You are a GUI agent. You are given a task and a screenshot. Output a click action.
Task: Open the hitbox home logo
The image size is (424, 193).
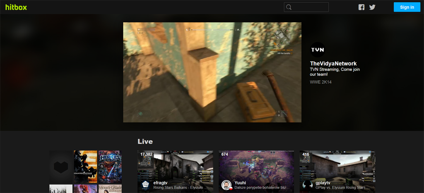coord(16,7)
